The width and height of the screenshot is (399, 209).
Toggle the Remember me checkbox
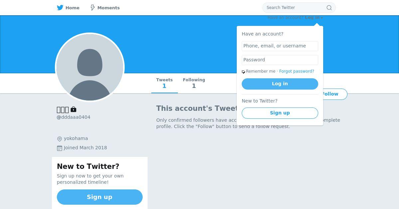coord(243,72)
